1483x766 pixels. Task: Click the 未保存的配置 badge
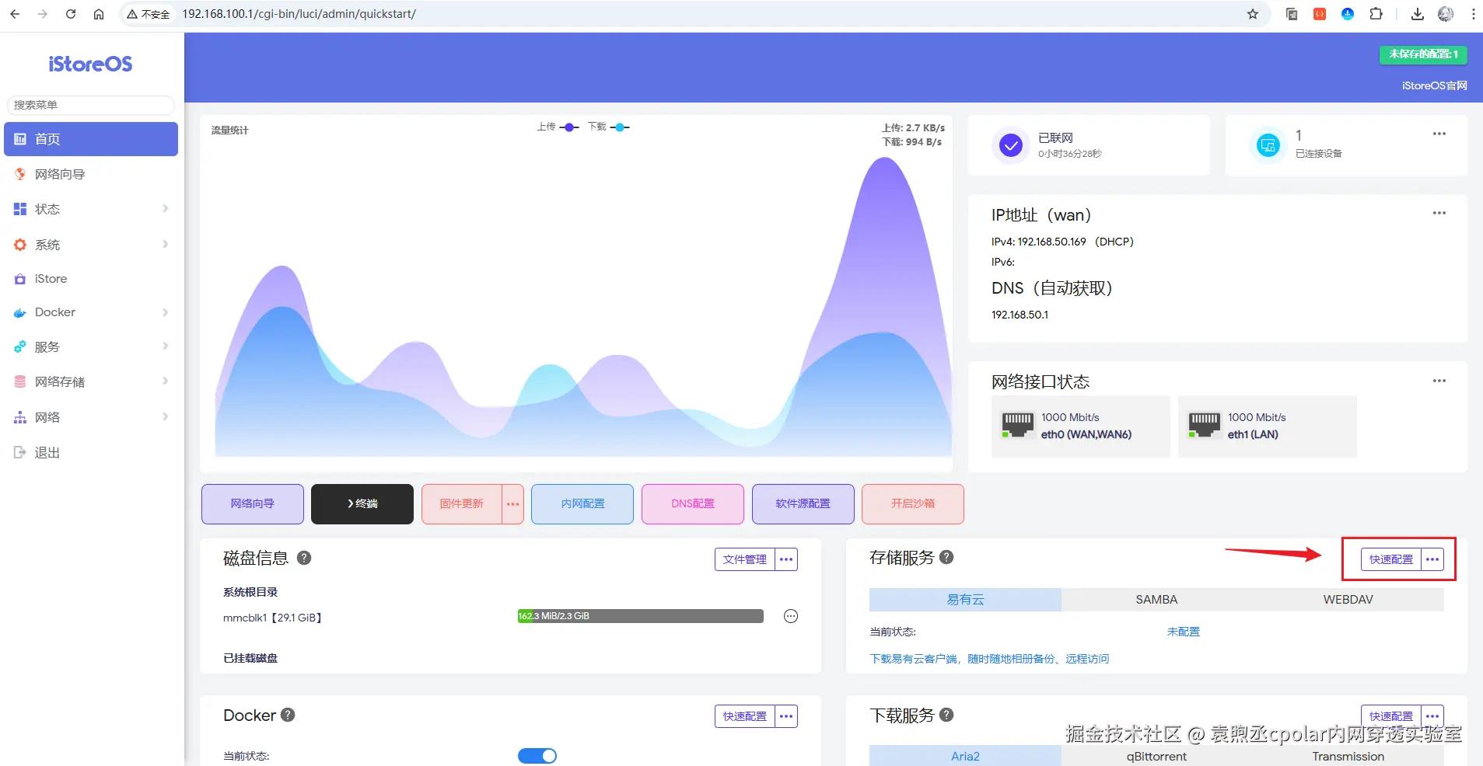point(1423,54)
